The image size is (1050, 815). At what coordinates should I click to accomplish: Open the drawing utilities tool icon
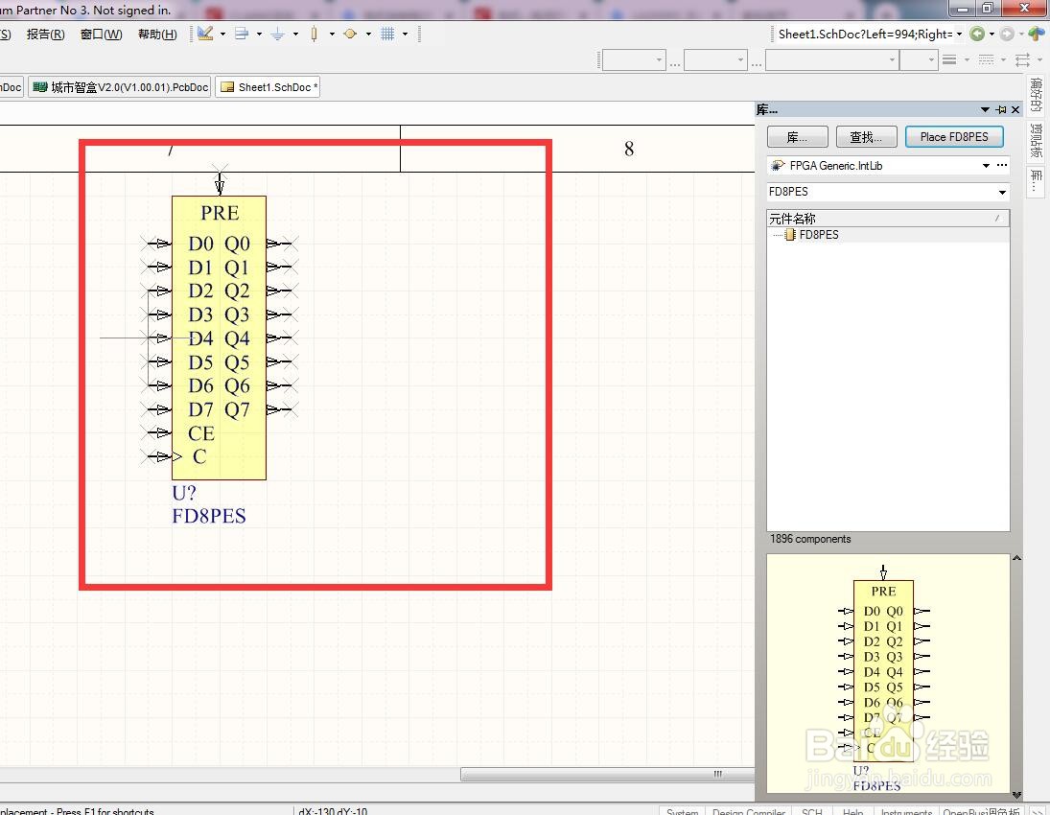pos(205,34)
